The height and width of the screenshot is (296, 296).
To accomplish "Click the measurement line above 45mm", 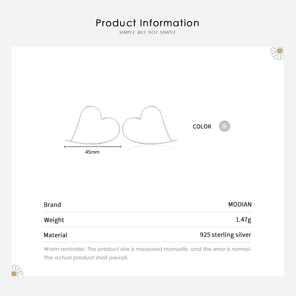I will (92, 147).
